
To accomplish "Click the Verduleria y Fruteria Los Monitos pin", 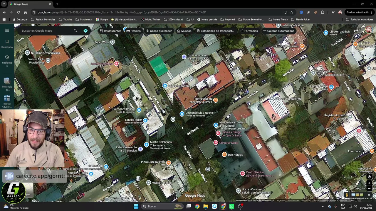I will (x=216, y=125).
